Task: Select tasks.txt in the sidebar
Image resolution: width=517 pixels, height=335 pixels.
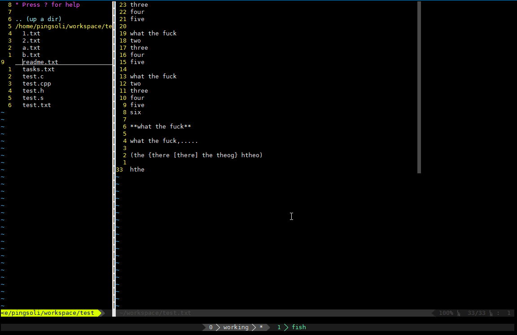Action: pos(38,69)
